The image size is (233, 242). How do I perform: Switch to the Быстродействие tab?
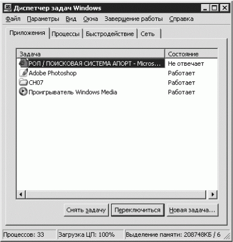tap(110, 34)
